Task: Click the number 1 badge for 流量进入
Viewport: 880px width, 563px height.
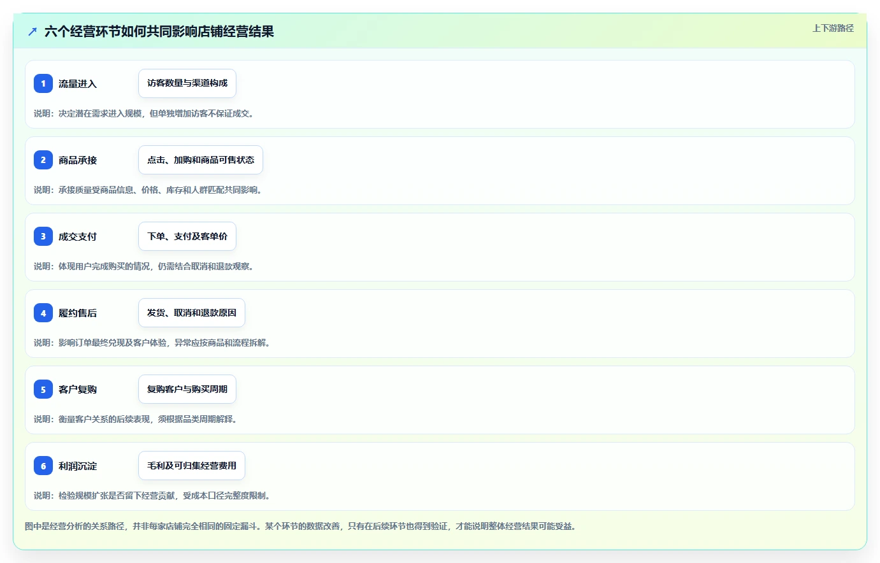Action: tap(43, 83)
